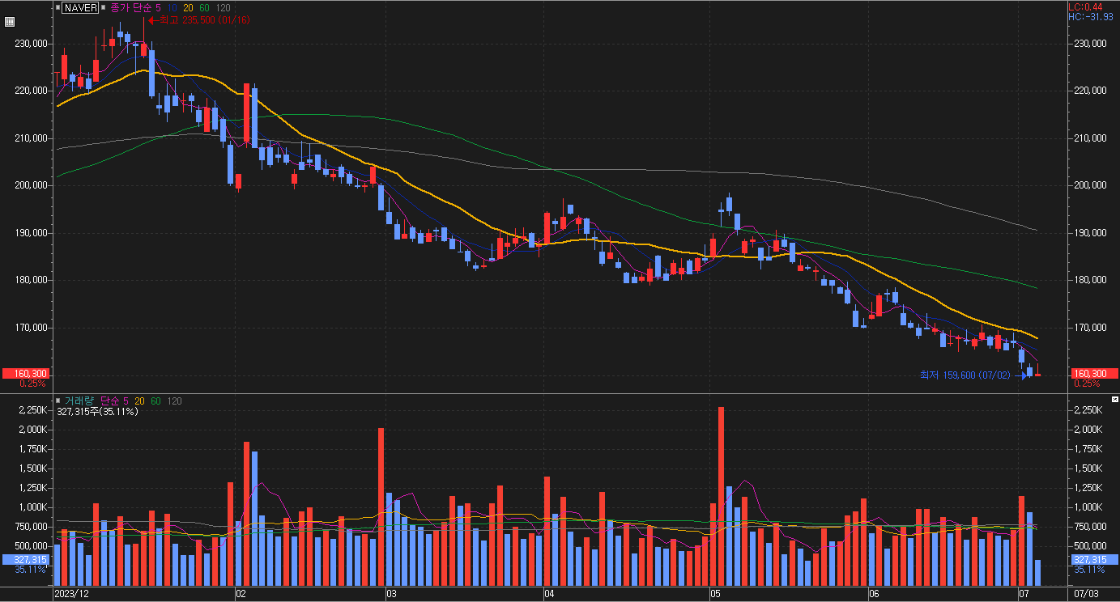The image size is (1120, 602).
Task: Select price moving average period 60
Action: [203, 8]
